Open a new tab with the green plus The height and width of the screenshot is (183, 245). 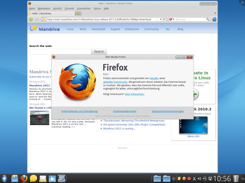[x=78, y=13]
